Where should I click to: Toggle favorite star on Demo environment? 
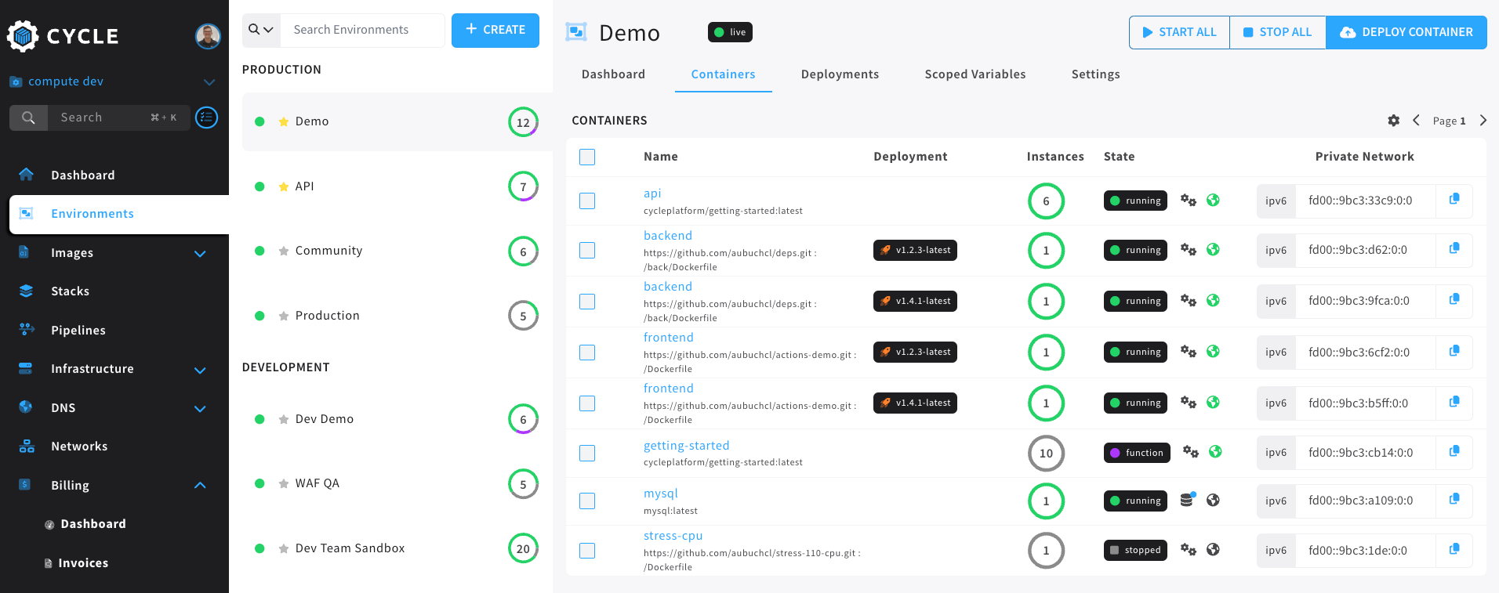pos(283,121)
